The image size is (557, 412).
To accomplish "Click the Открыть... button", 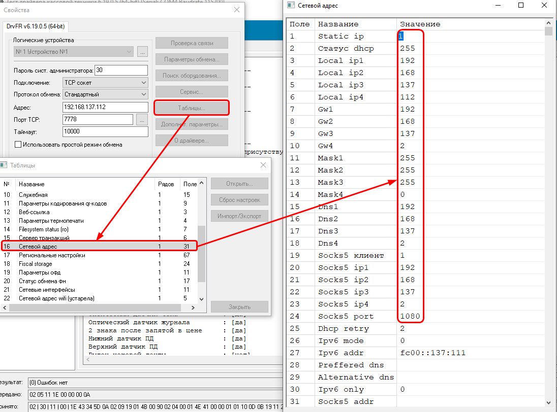I will pos(239,184).
